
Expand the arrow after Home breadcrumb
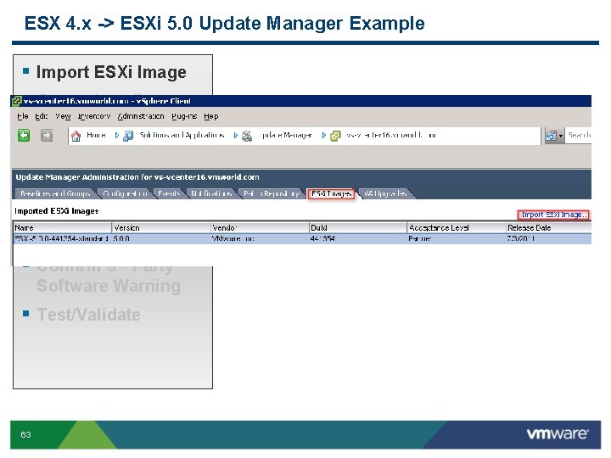pos(116,136)
